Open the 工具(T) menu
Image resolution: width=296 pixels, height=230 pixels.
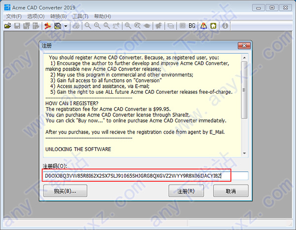[80, 16]
